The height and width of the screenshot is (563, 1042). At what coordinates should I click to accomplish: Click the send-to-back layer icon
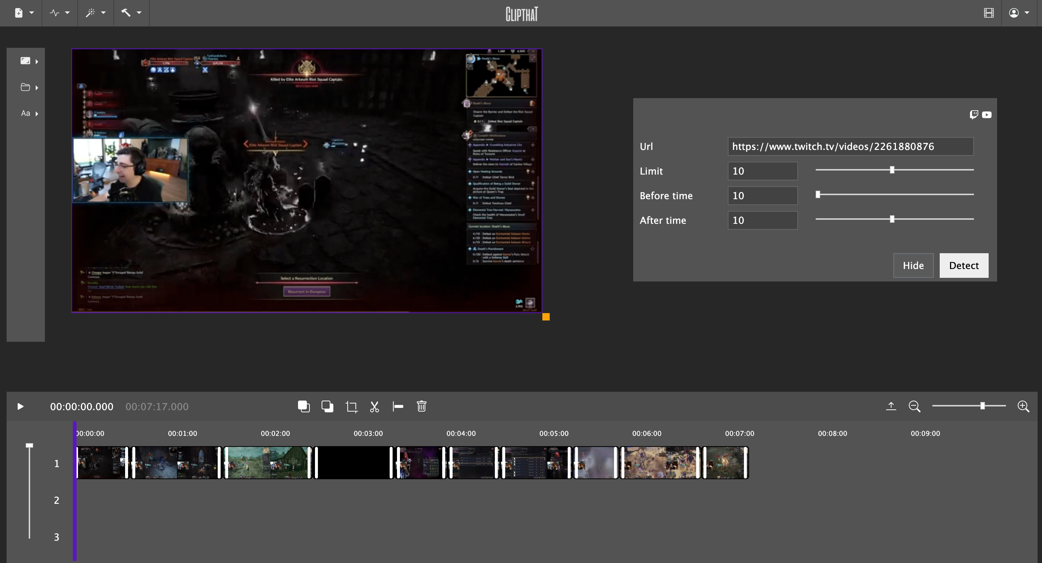click(x=327, y=406)
